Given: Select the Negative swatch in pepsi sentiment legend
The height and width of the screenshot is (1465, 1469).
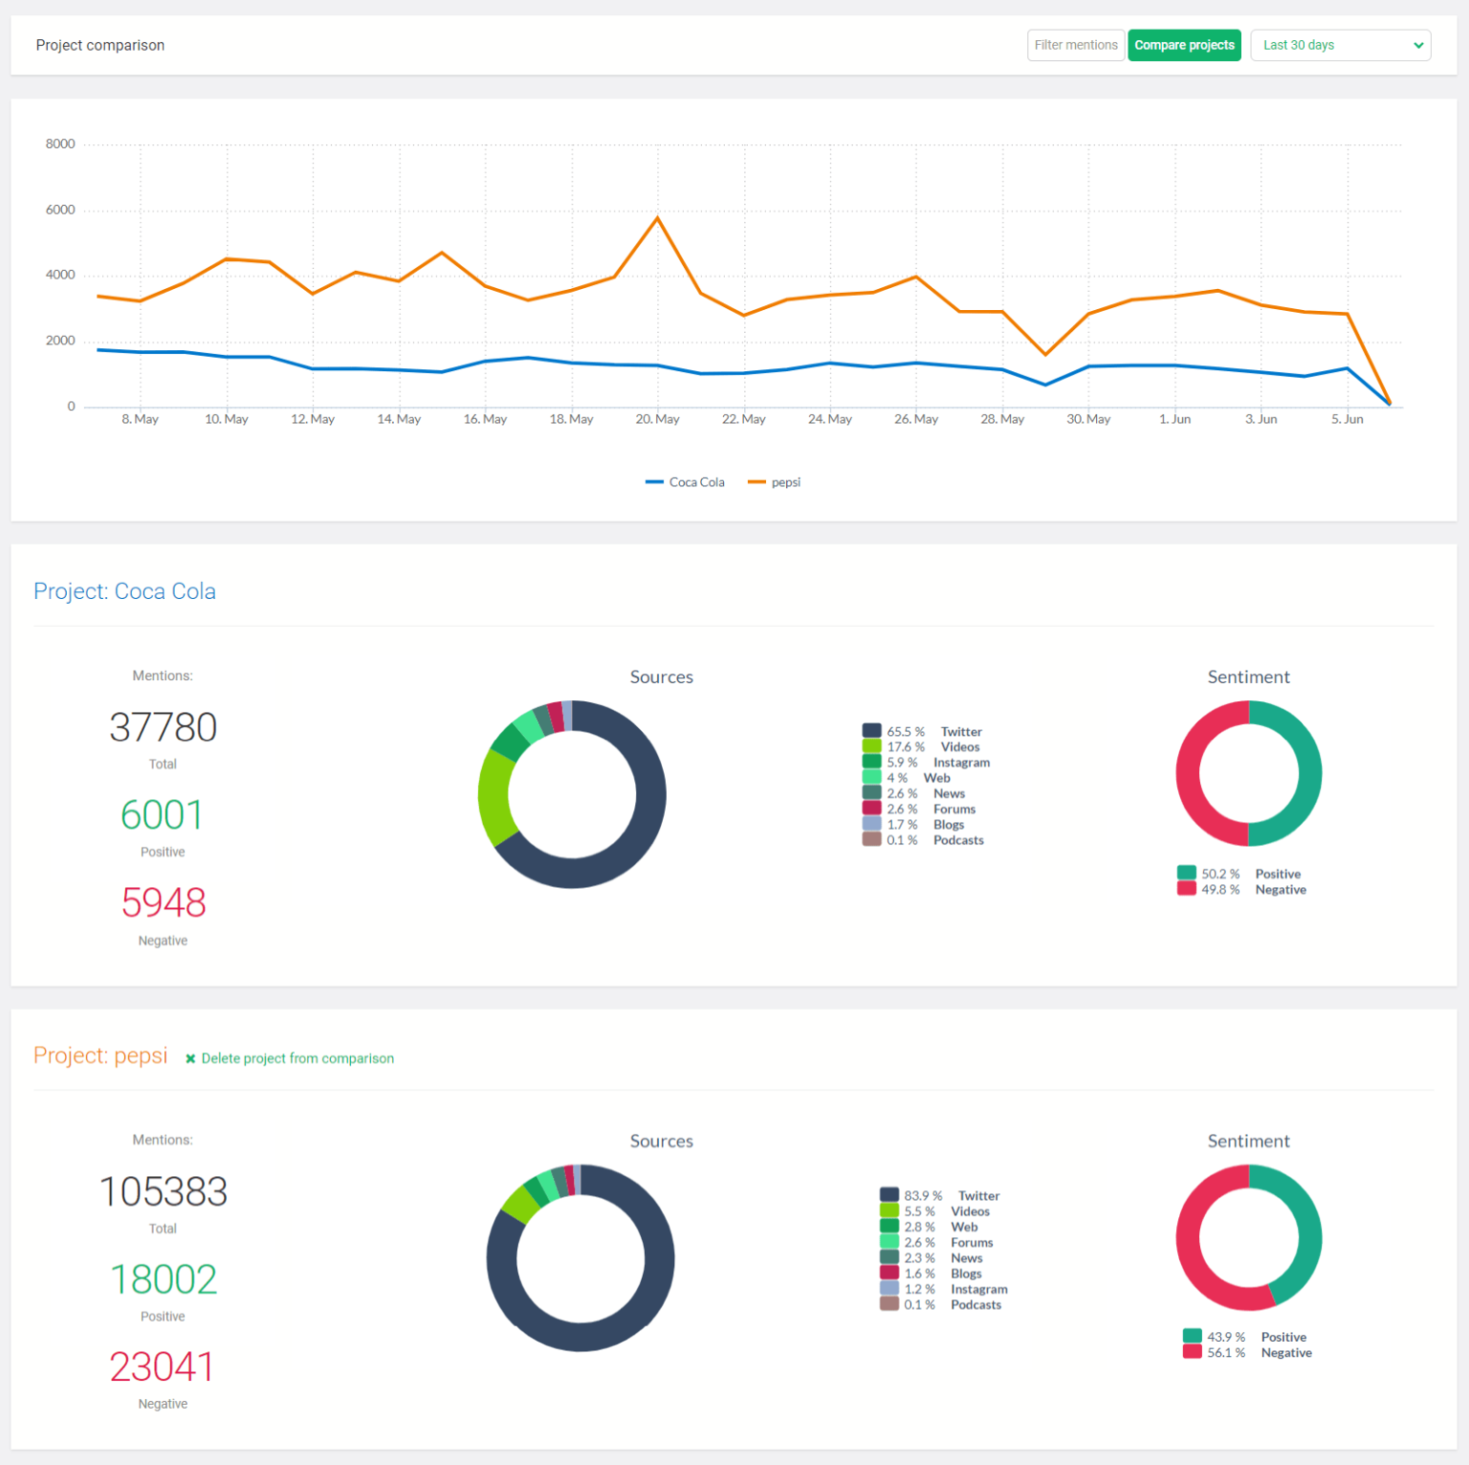Looking at the screenshot, I should point(1191,1352).
